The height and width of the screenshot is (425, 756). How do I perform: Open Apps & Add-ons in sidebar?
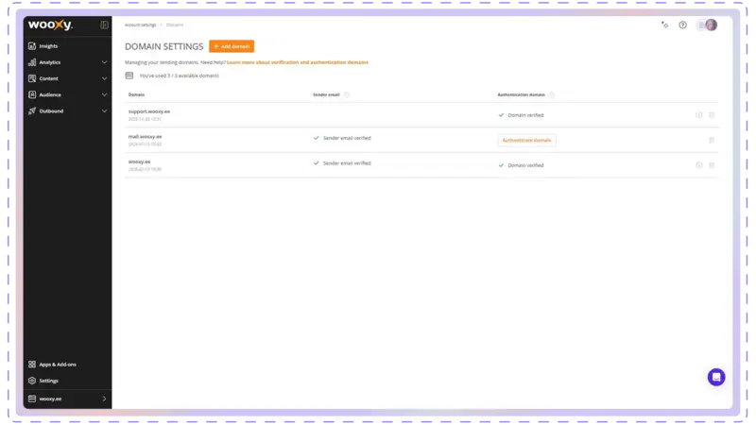click(55, 364)
